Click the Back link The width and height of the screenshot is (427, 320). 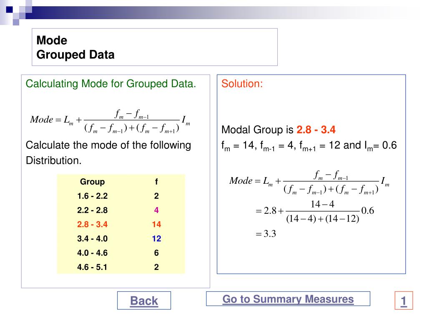(144, 301)
